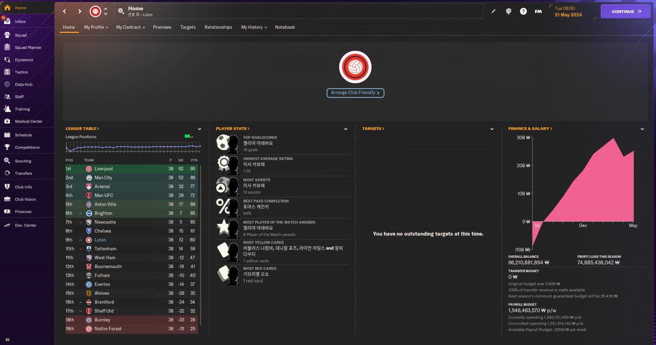656x345 pixels.
Task: Expand My Profile dropdown tab
Action: click(x=96, y=27)
